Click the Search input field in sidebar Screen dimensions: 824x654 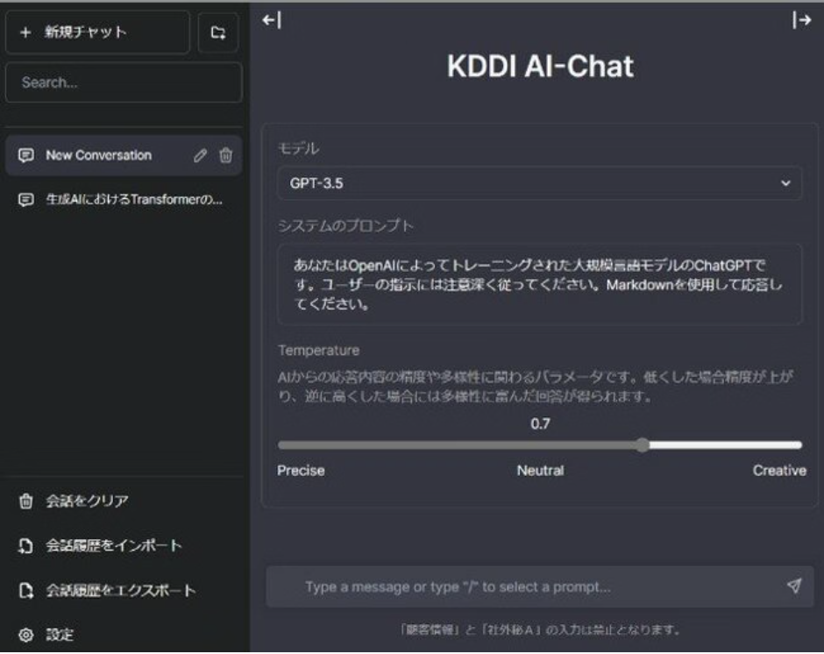[x=123, y=82]
